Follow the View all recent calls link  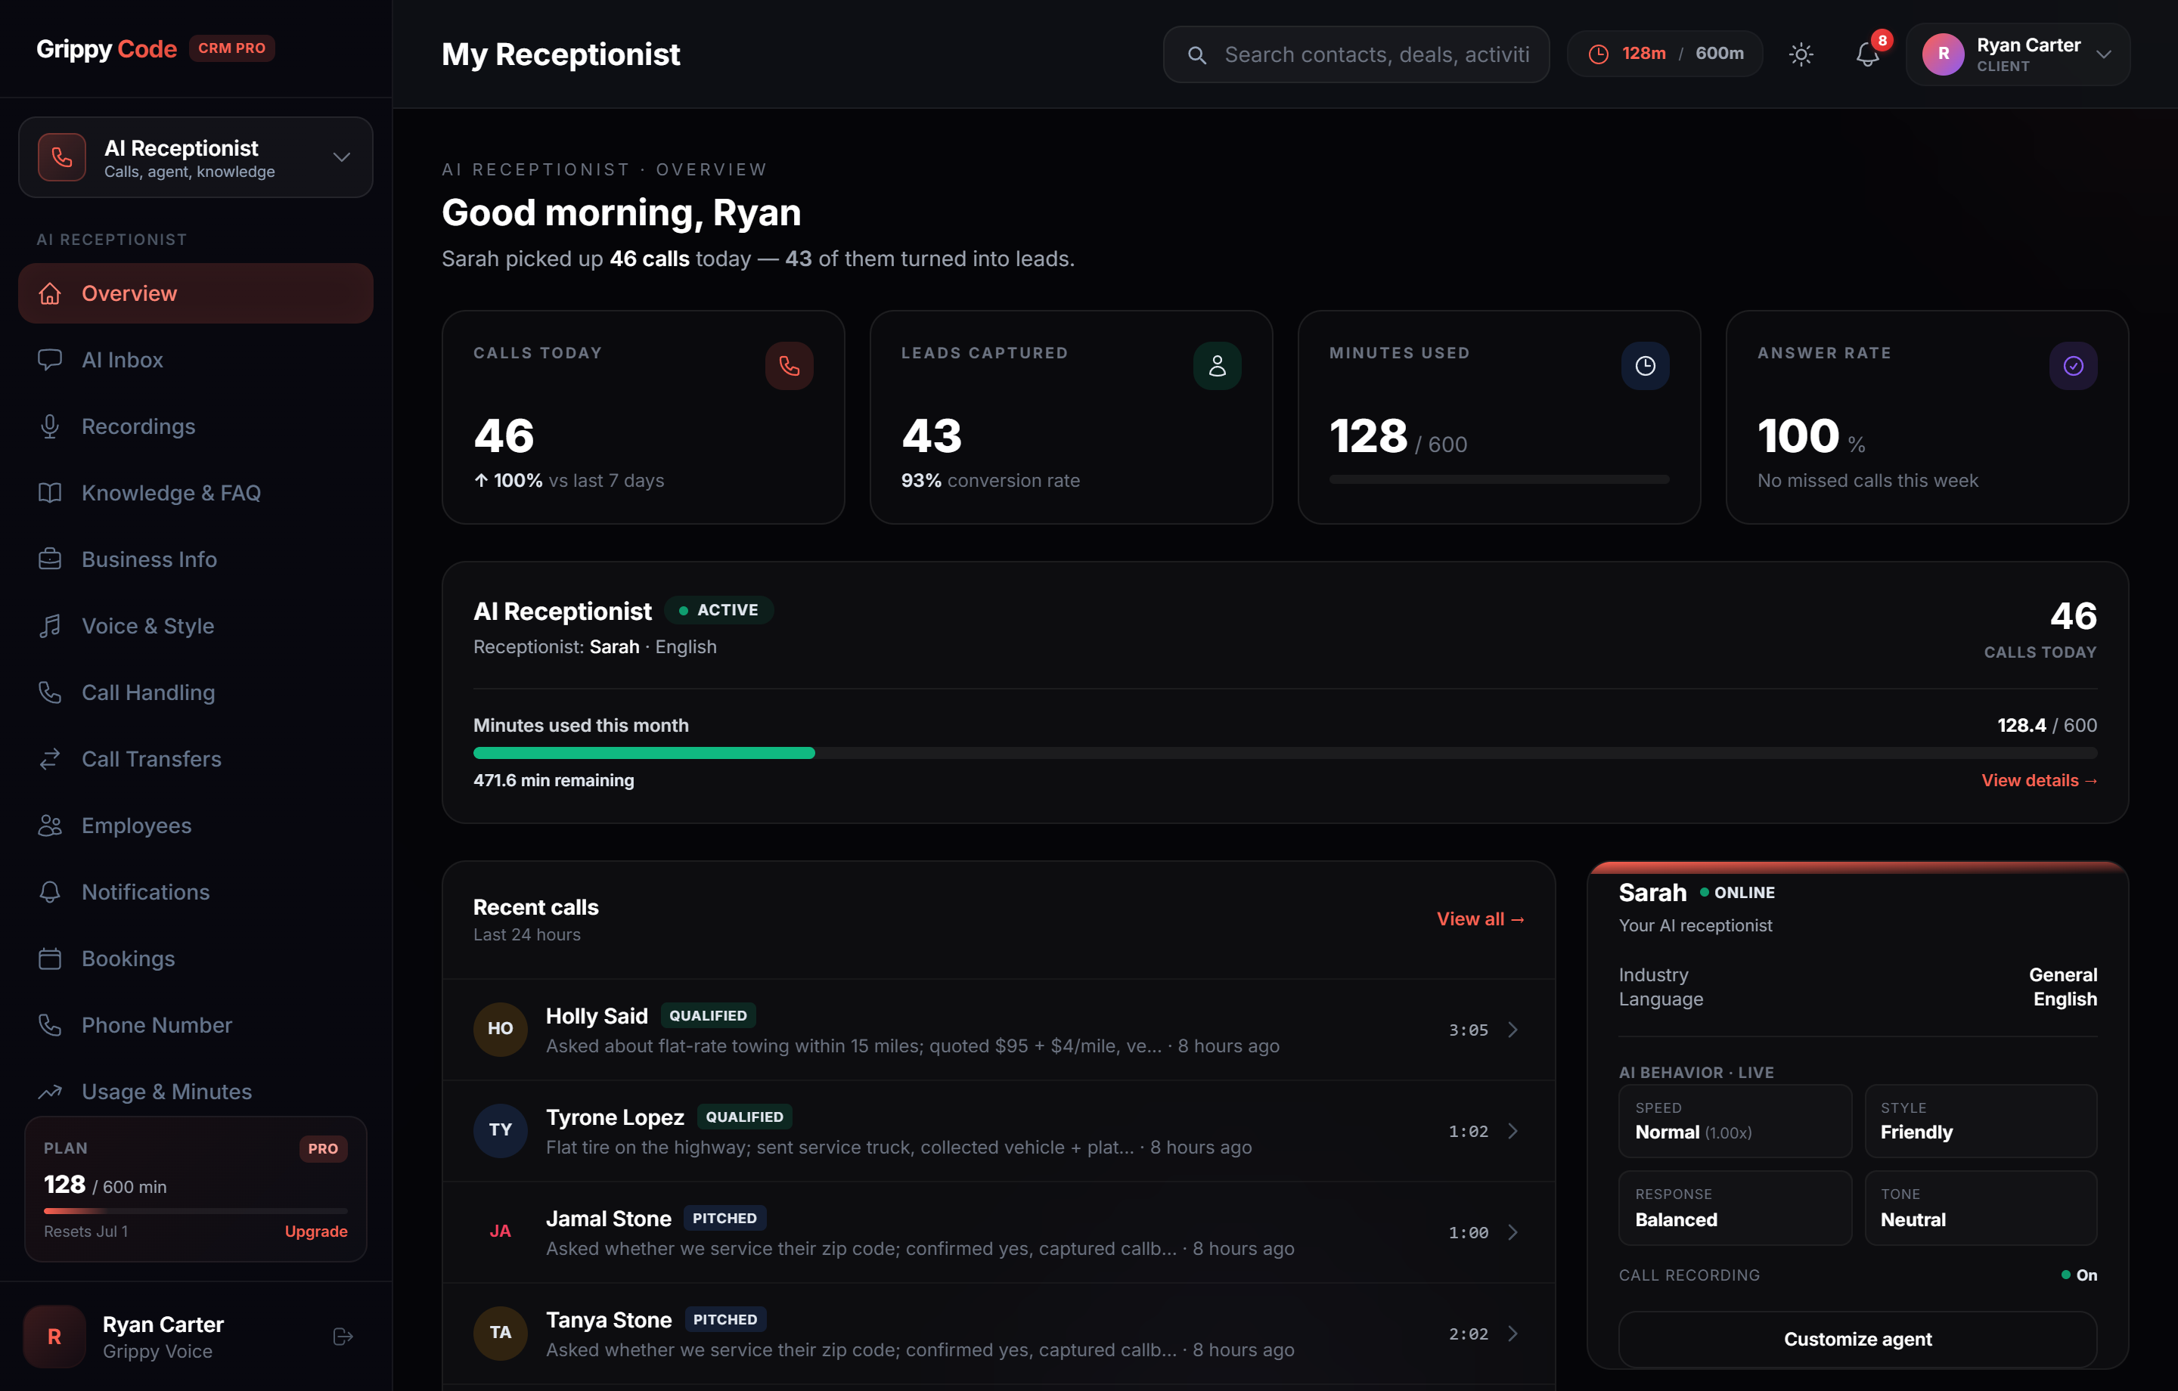pyautogui.click(x=1480, y=919)
